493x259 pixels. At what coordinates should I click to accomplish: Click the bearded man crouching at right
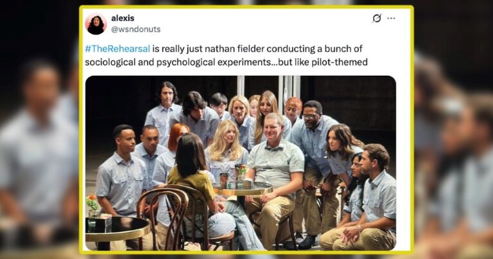[x=367, y=199]
